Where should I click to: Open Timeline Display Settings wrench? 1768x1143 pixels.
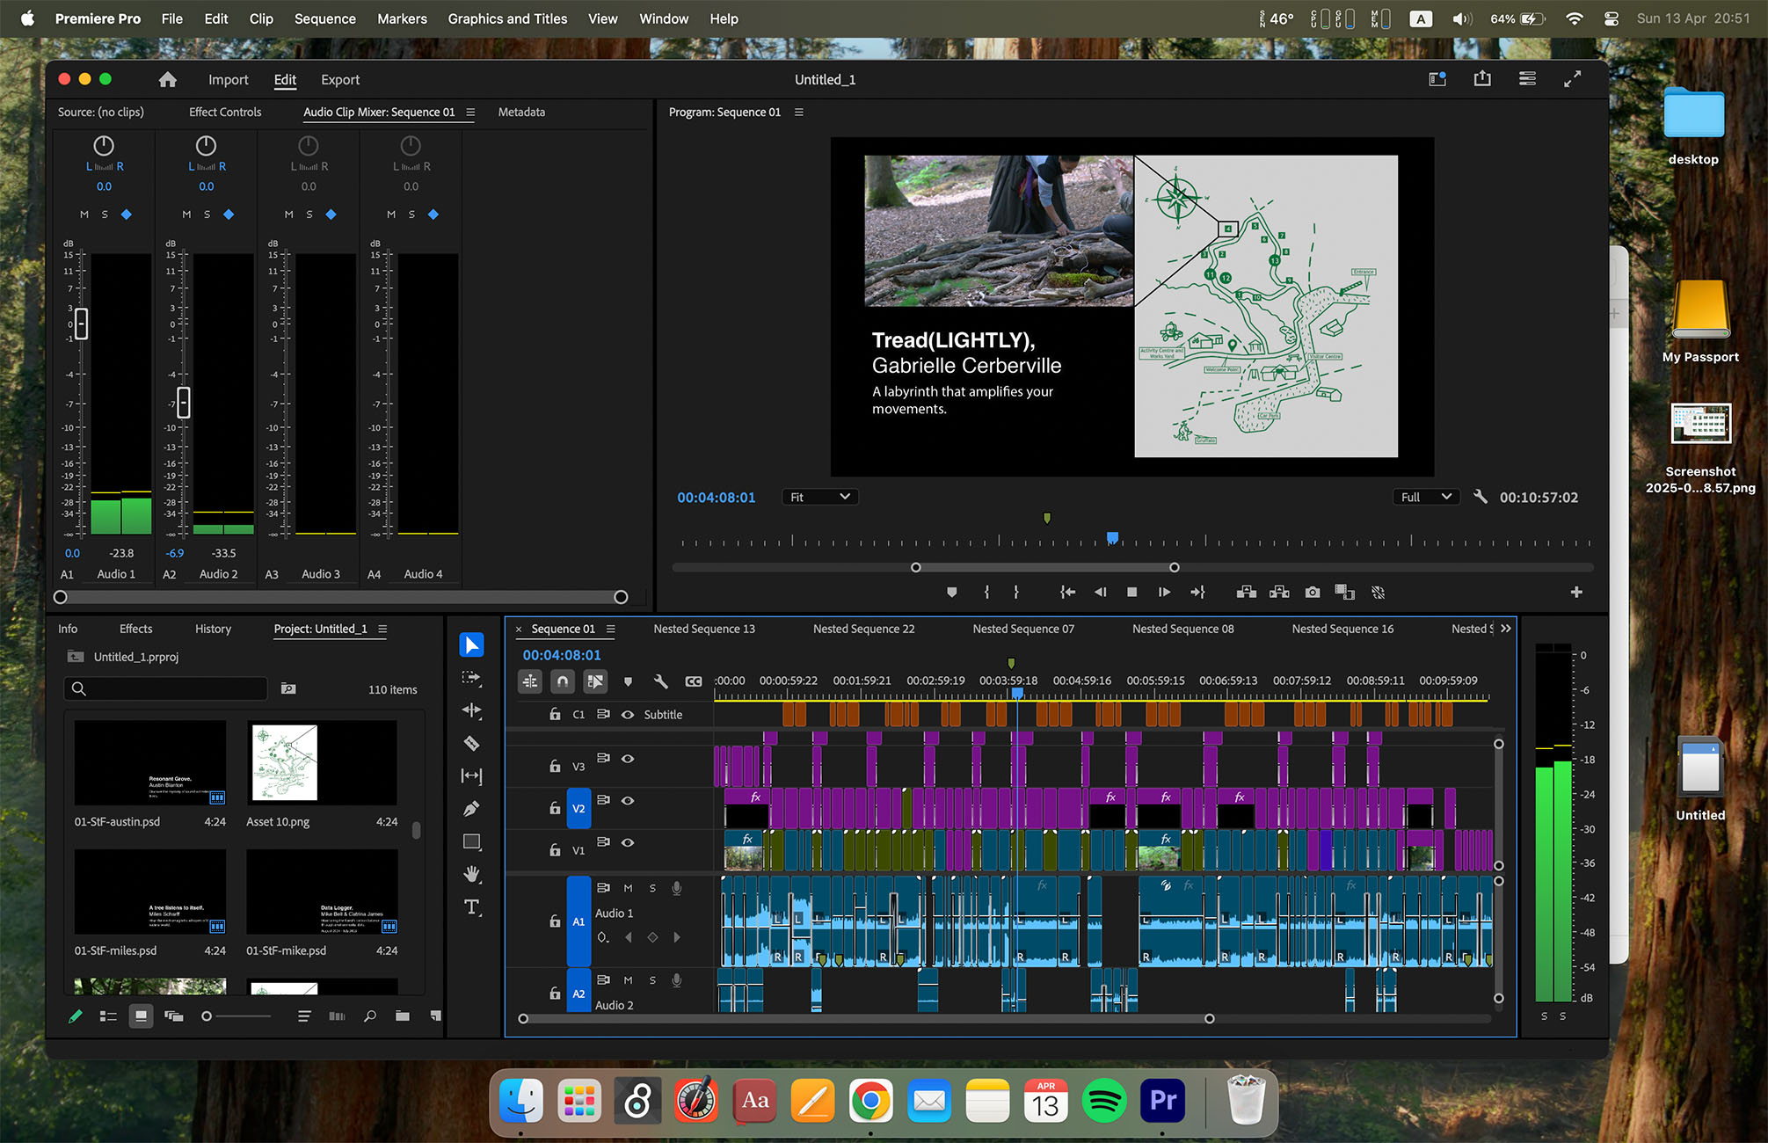(x=660, y=681)
